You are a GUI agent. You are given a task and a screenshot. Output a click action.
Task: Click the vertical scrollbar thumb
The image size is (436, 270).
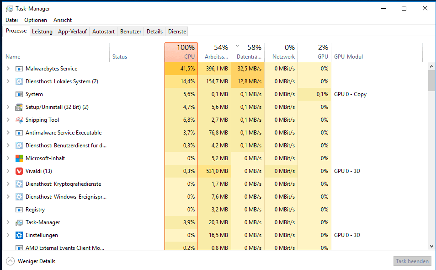431,81
